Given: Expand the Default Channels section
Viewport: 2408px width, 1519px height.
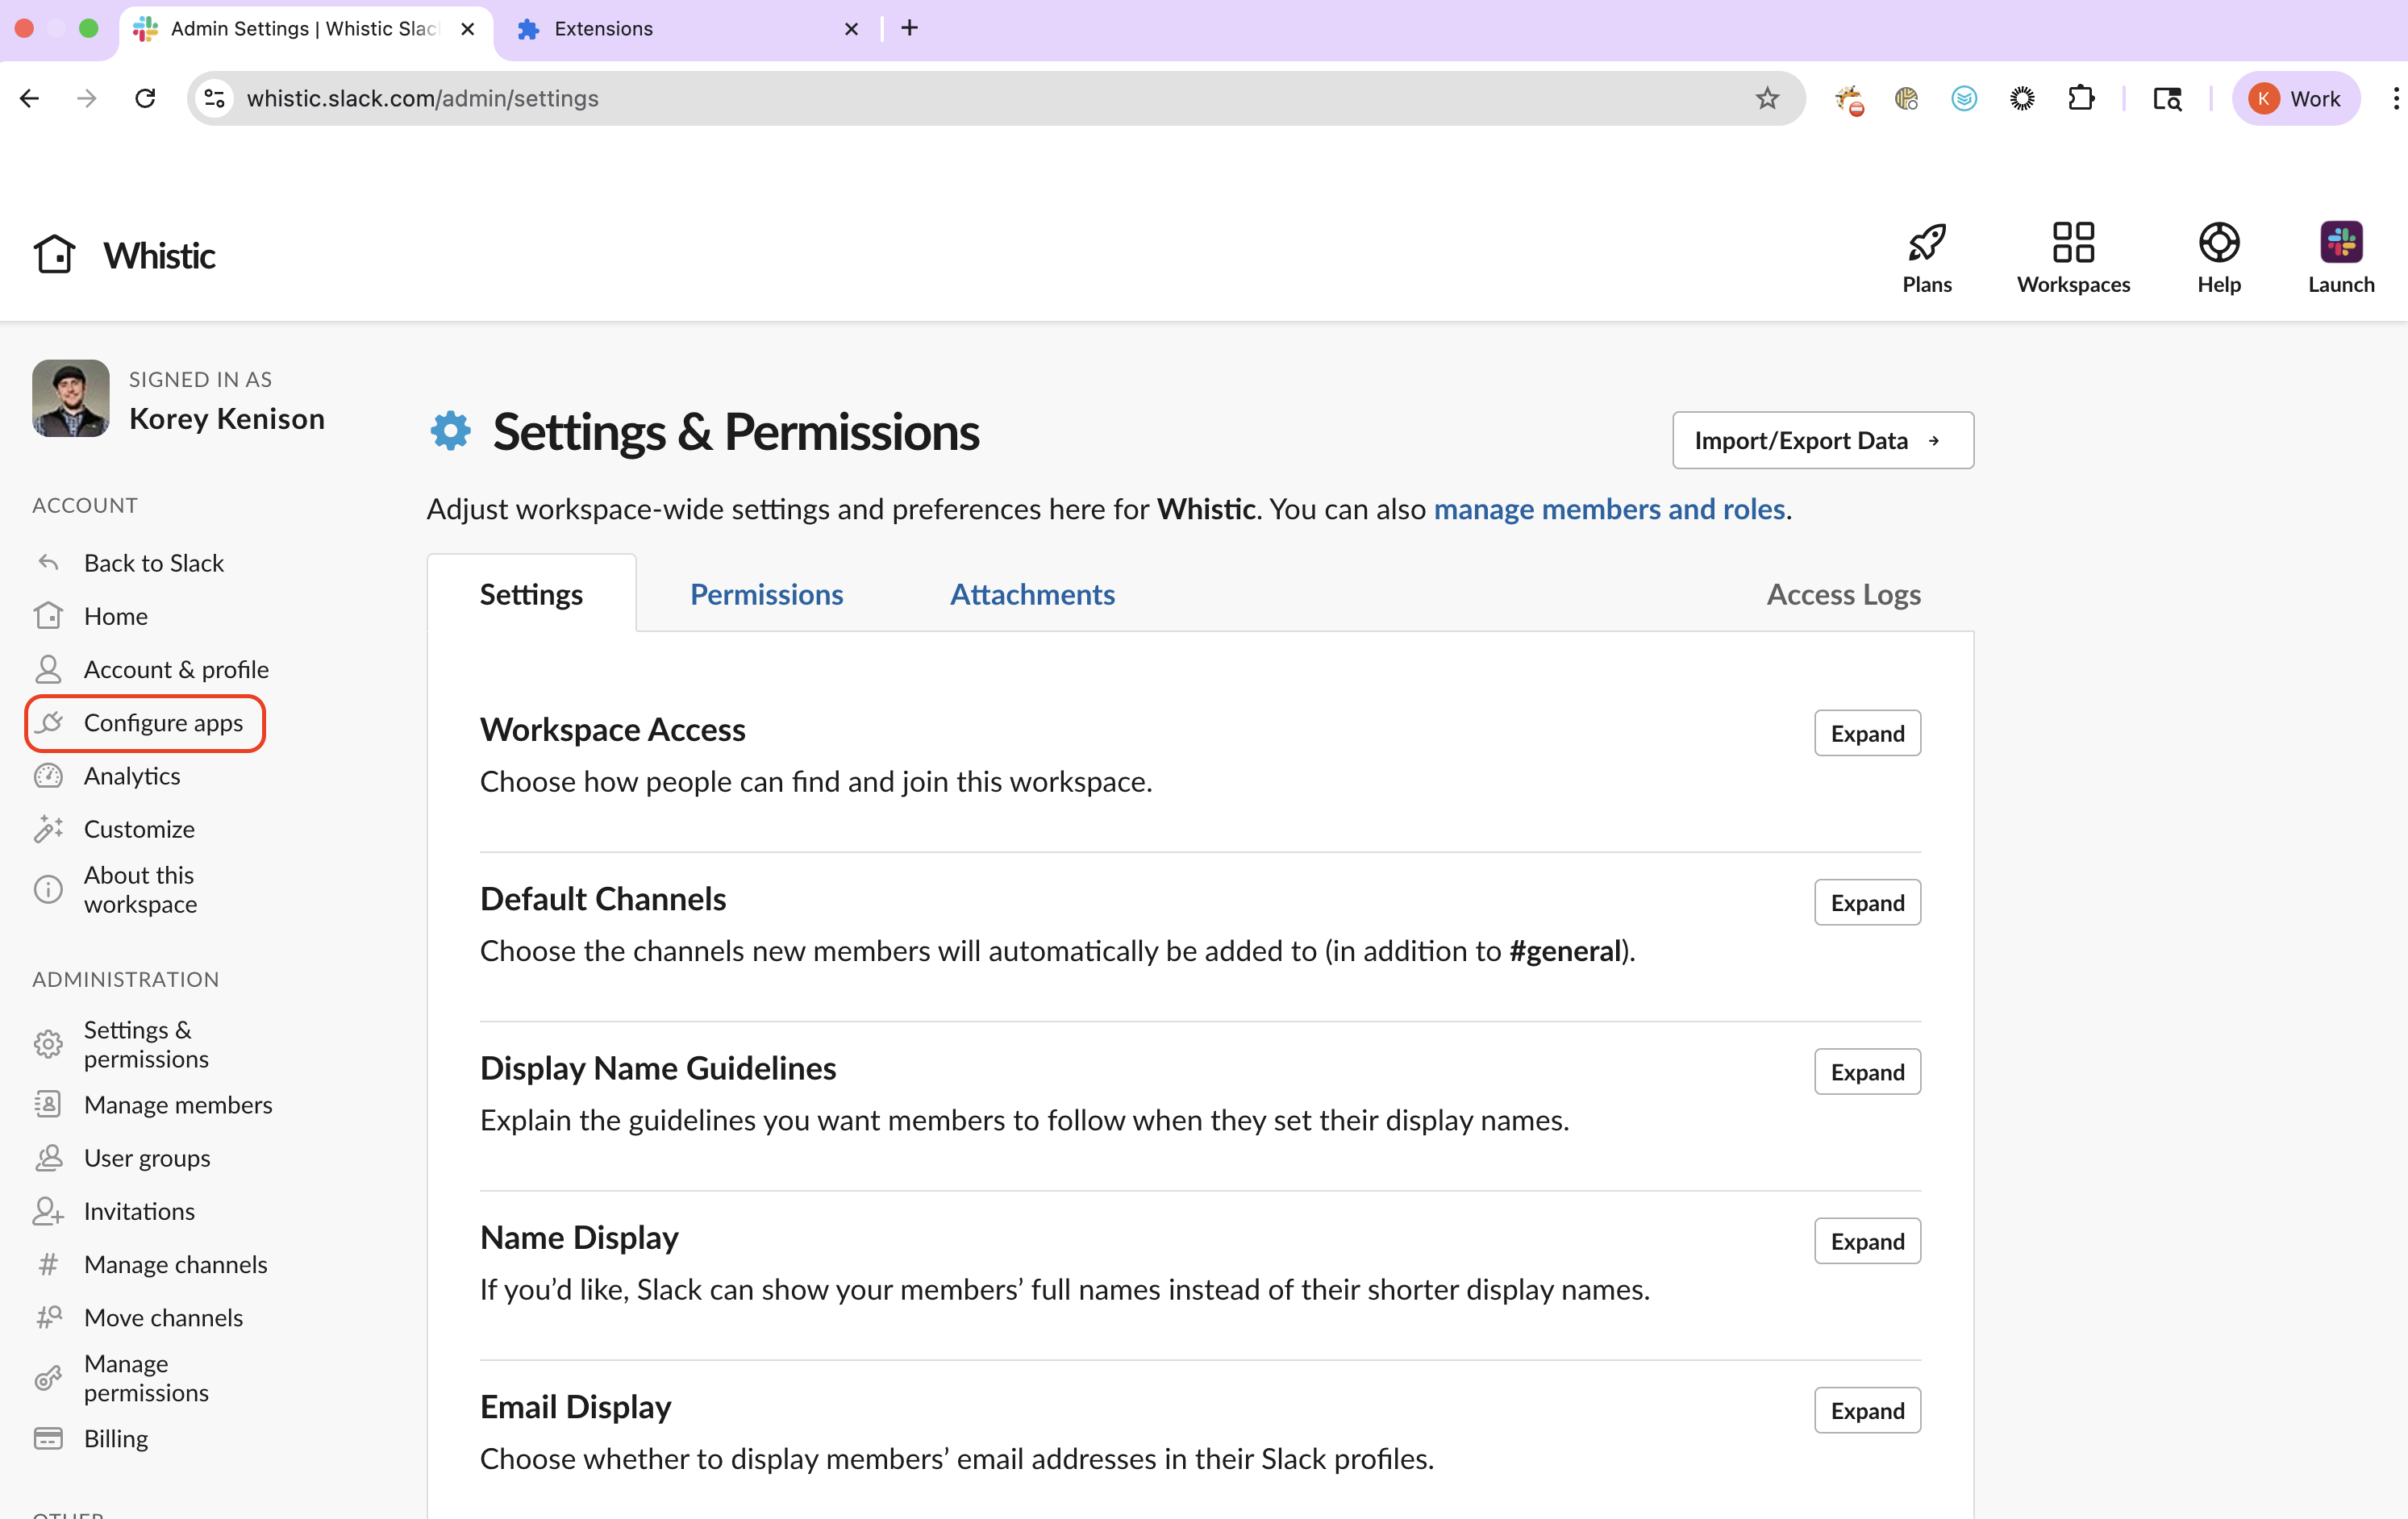Looking at the screenshot, I should pyautogui.click(x=1867, y=902).
